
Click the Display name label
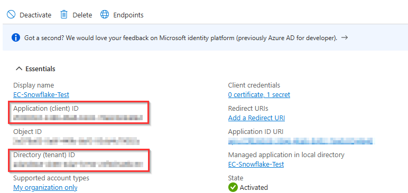(34, 85)
